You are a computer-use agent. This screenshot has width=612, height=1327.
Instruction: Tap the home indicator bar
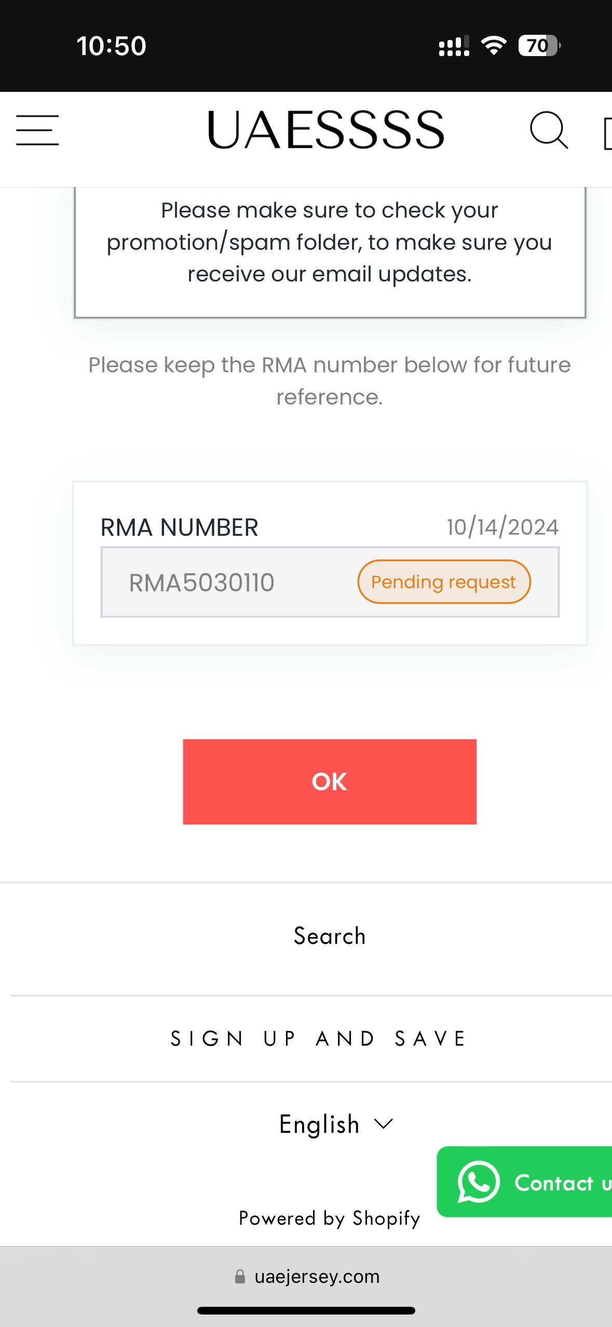[306, 1310]
